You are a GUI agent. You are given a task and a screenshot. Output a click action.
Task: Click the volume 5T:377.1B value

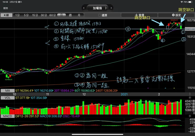pos(22,98)
